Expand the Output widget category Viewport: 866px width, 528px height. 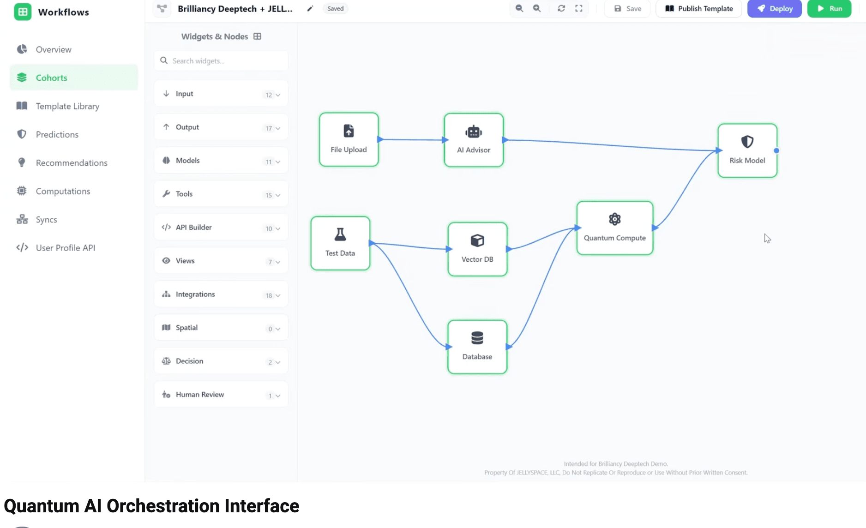click(x=221, y=127)
